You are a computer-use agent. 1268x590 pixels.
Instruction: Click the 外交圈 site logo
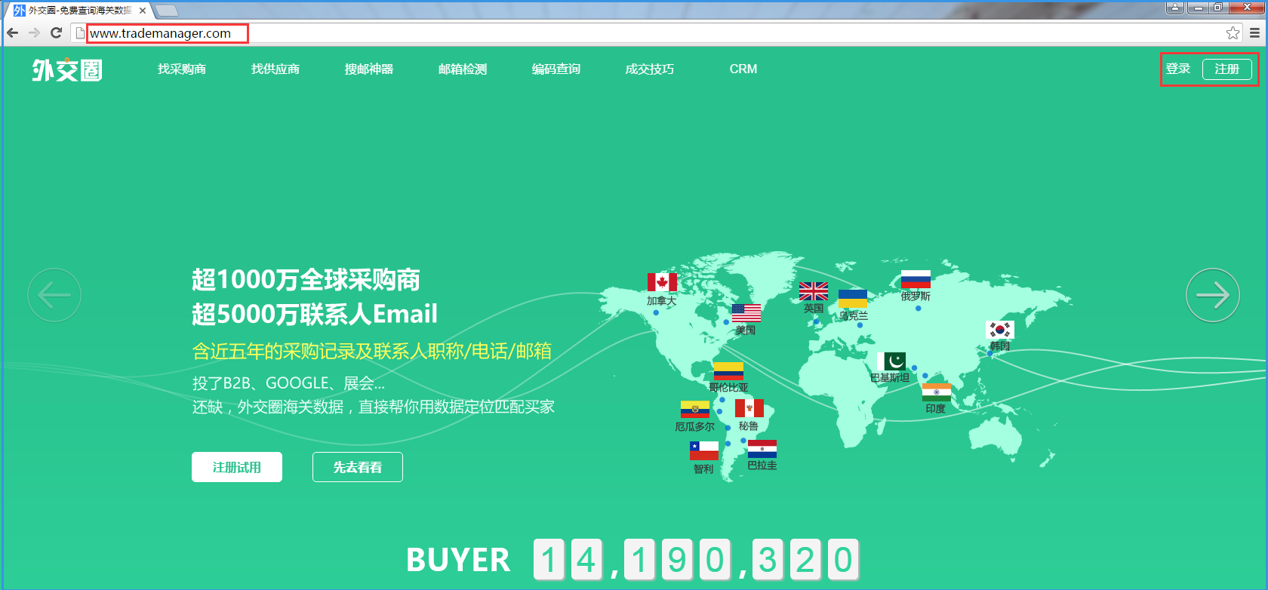pyautogui.click(x=67, y=70)
